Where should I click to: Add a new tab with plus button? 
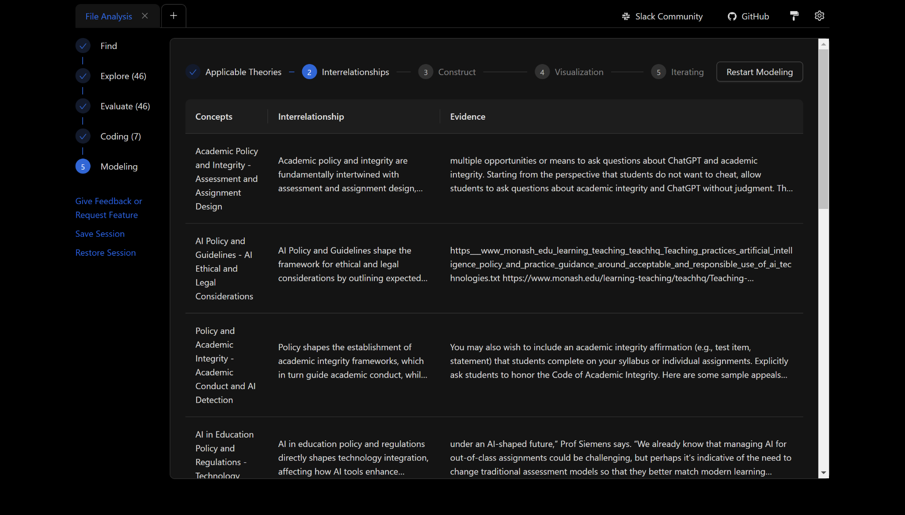click(x=174, y=16)
